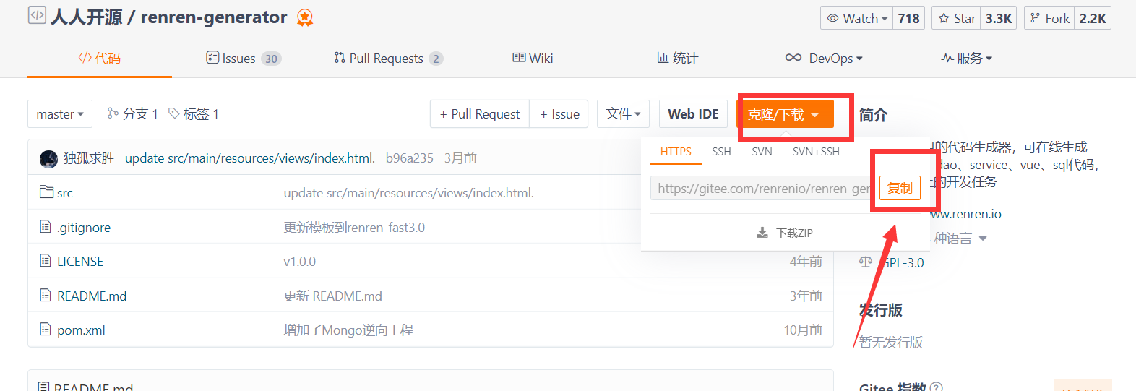Open the latest commit message link
The image size is (1136, 391).
(x=250, y=158)
